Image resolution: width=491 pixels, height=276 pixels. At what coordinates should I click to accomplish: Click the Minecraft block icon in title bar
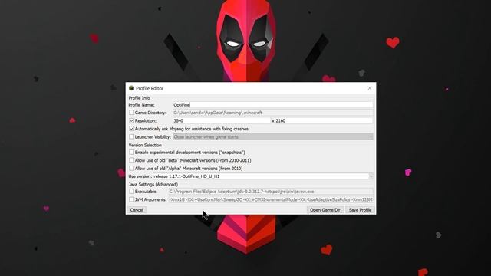131,88
